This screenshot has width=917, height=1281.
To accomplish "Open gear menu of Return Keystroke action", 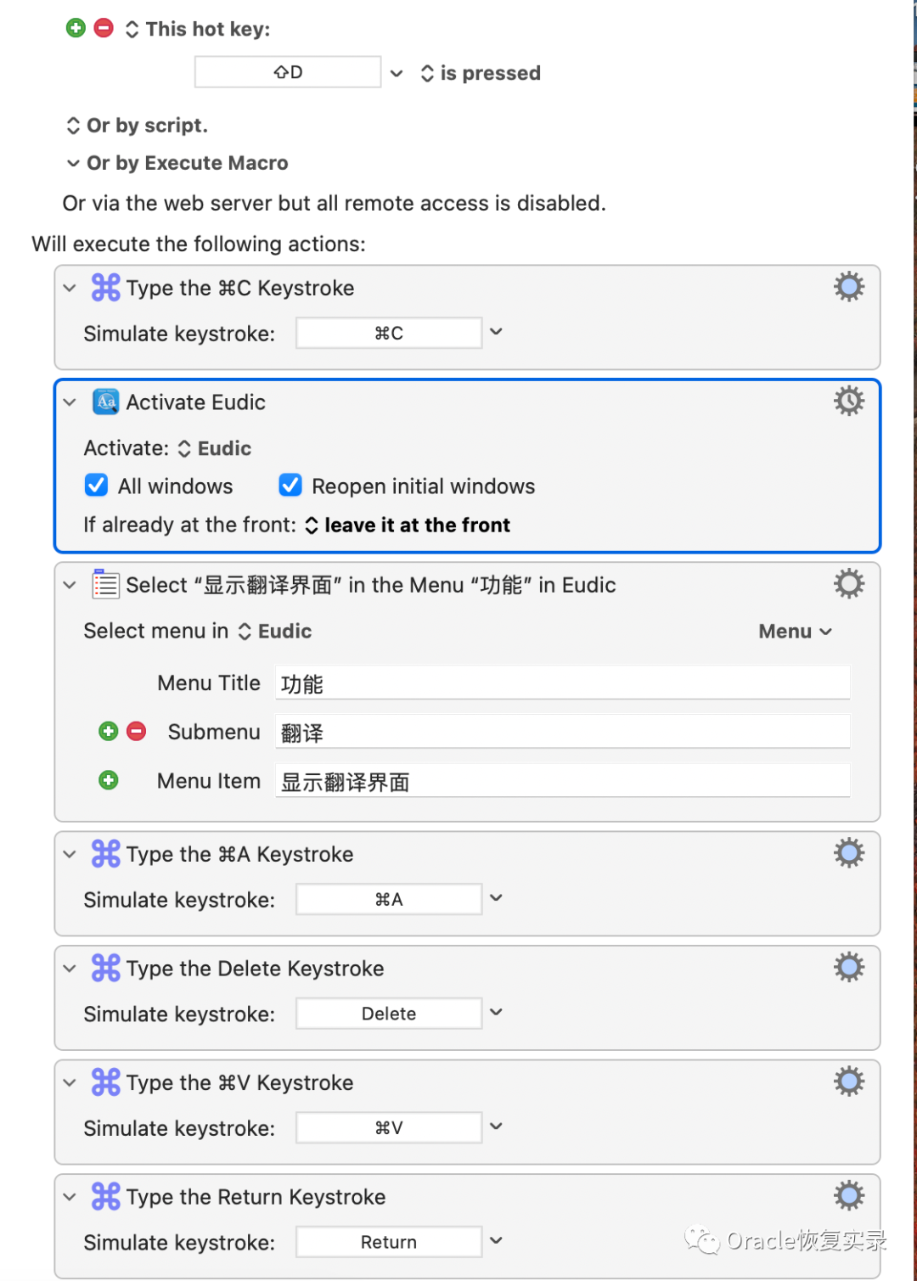I will coord(848,1196).
